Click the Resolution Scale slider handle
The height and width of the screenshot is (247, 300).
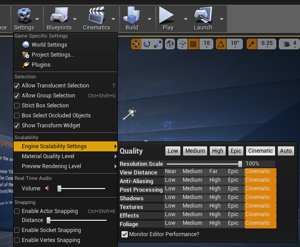(240, 164)
